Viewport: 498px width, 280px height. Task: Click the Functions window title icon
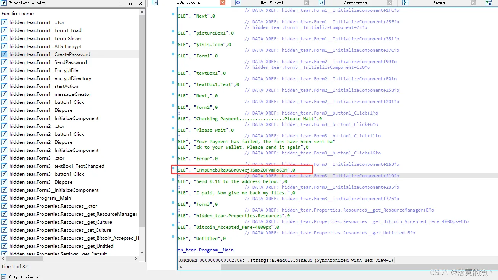4,3
